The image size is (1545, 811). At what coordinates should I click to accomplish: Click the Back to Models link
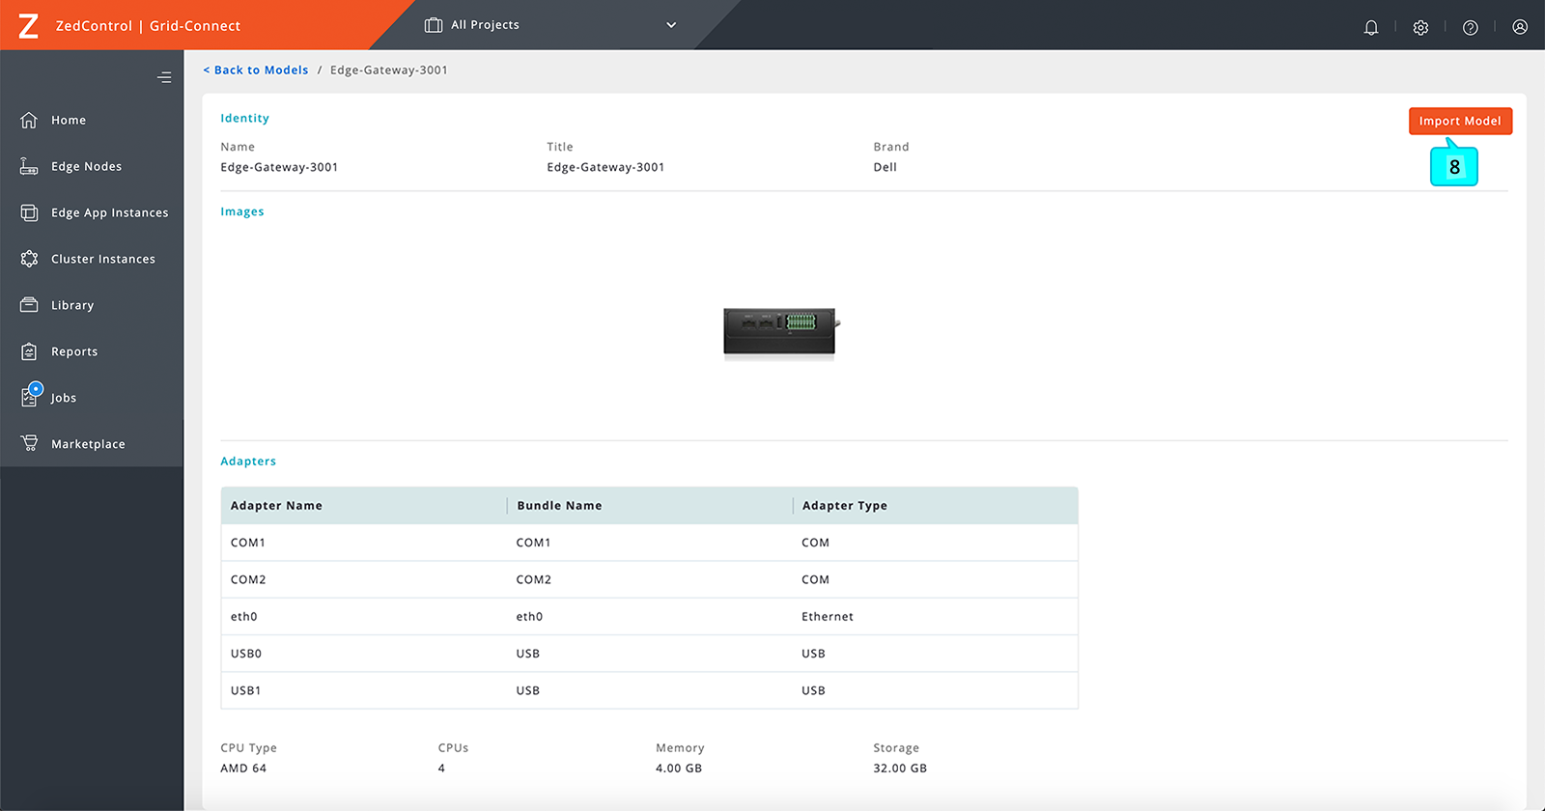(x=256, y=70)
